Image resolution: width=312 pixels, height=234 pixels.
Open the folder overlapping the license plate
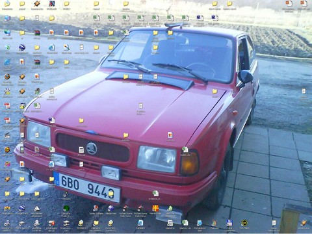(110, 194)
